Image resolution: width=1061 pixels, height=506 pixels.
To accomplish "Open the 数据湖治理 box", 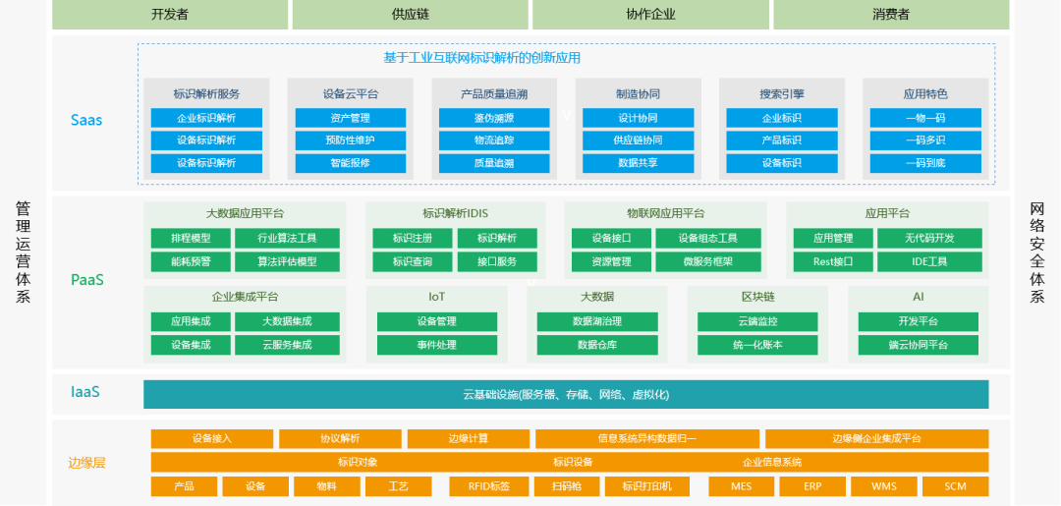I will pos(597,321).
